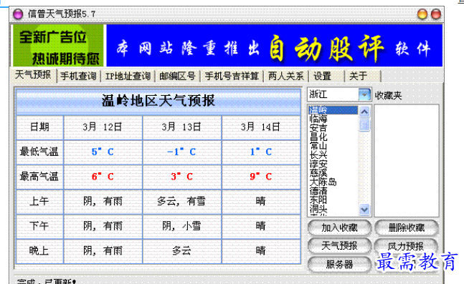Screen dimensions: 464x284
Task: Open the 邮编区号 tab
Action: (x=177, y=76)
